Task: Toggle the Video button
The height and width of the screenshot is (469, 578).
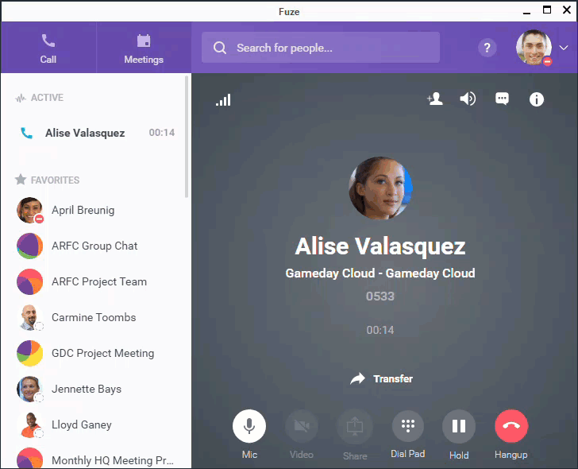Action: point(302,426)
